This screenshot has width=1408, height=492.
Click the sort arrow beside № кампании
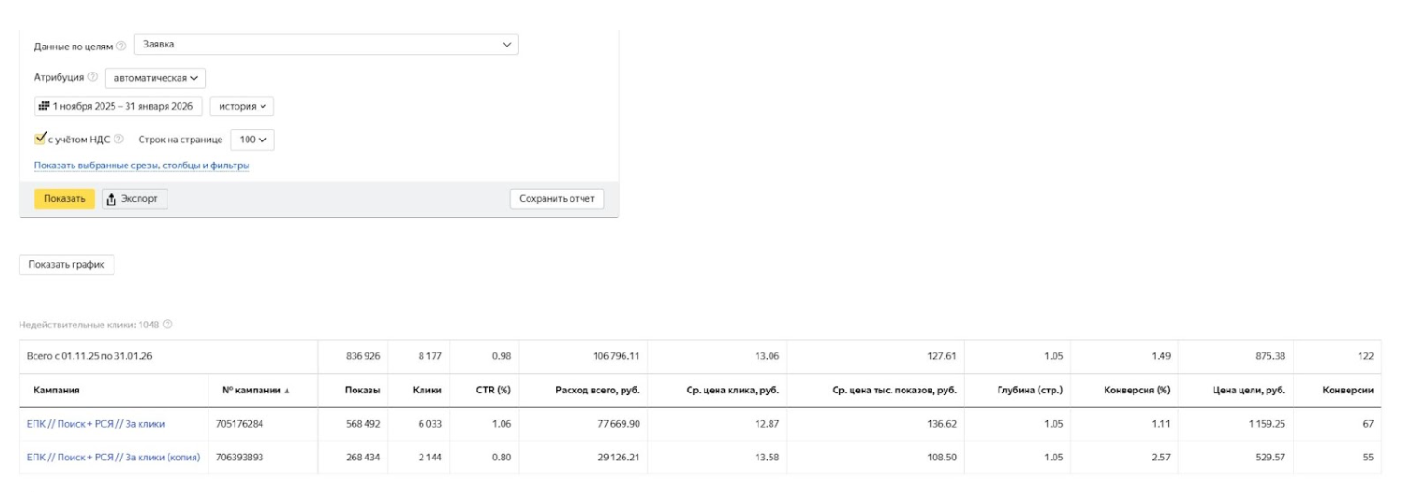287,391
